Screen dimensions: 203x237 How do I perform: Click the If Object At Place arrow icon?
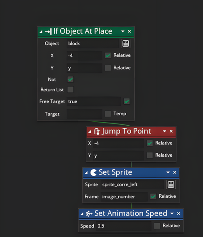coord(48,31)
